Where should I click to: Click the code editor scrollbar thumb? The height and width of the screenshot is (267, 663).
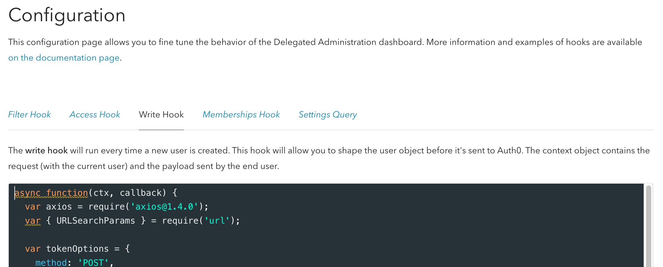click(x=649, y=226)
